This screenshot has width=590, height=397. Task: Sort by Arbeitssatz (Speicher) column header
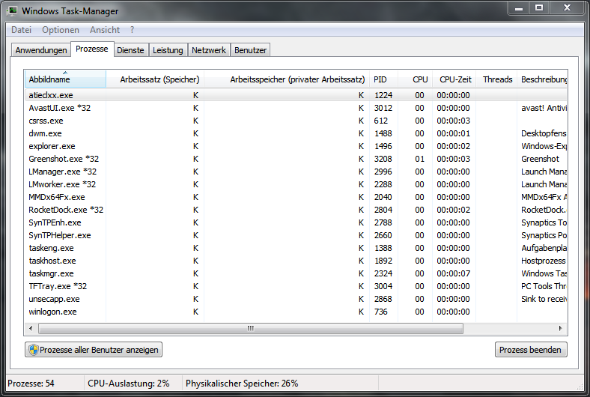(x=155, y=79)
